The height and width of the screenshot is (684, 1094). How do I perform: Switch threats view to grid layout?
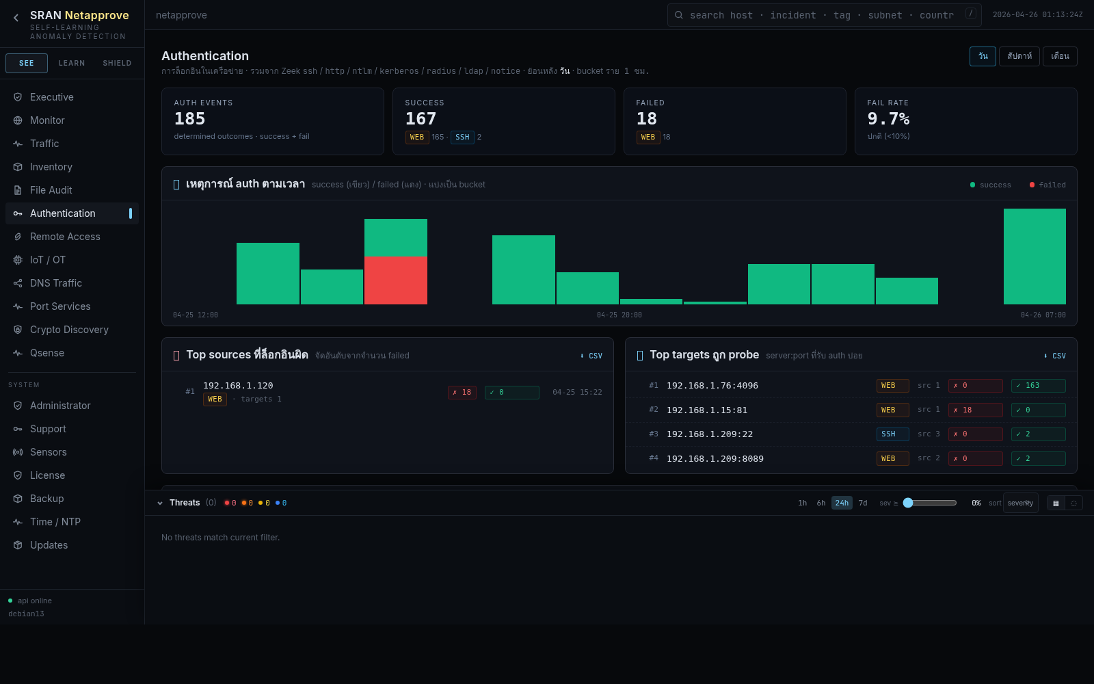coord(1056,503)
